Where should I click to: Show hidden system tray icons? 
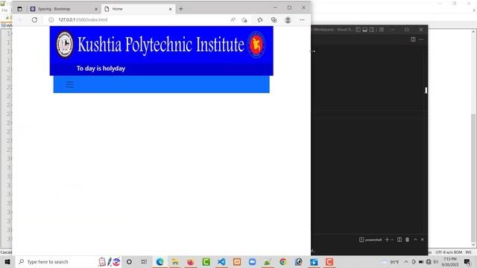(406, 261)
